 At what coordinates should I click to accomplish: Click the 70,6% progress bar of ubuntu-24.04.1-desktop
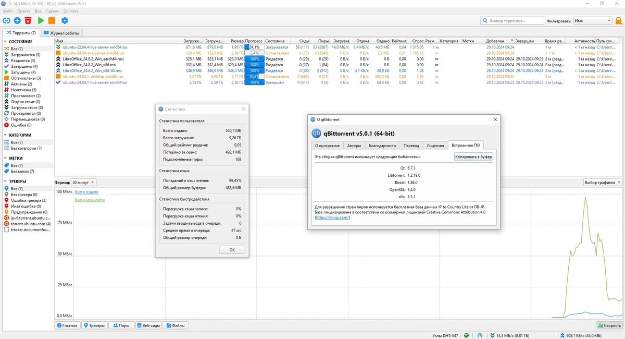tap(254, 76)
